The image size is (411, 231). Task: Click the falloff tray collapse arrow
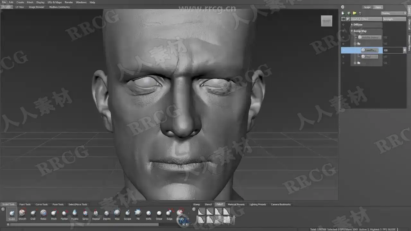tap(194, 209)
